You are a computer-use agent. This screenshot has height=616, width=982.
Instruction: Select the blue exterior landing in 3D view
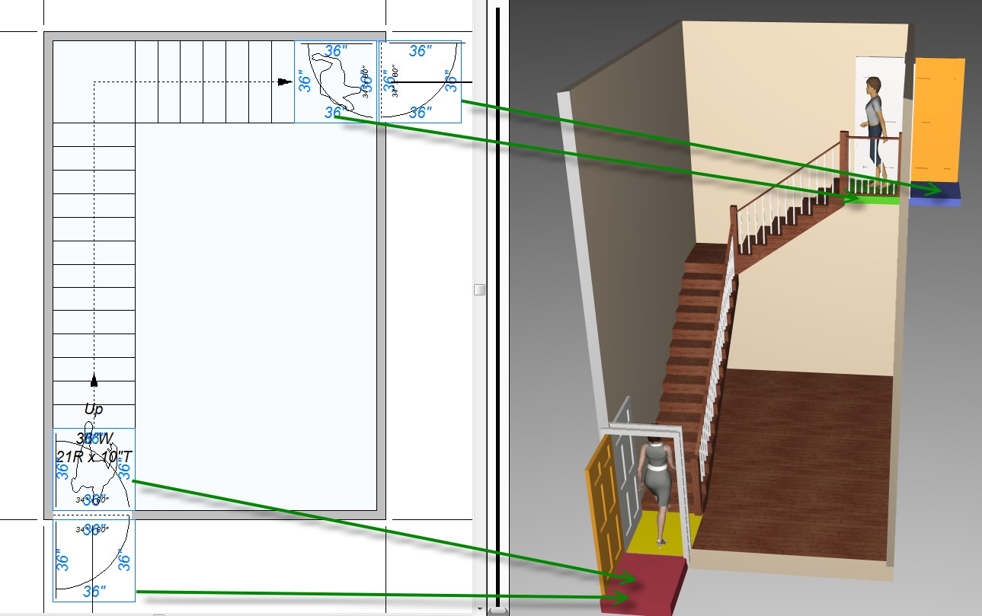coord(933,194)
